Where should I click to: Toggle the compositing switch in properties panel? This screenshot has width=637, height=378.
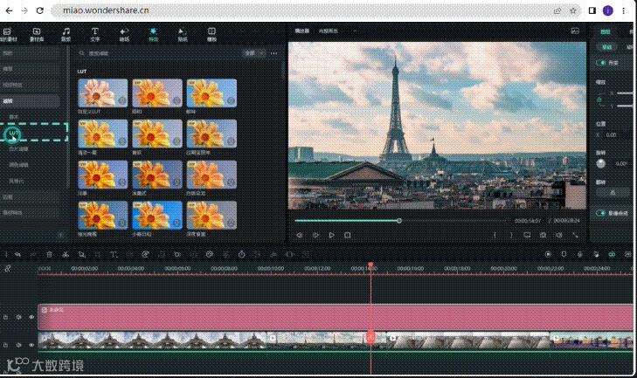click(601, 212)
